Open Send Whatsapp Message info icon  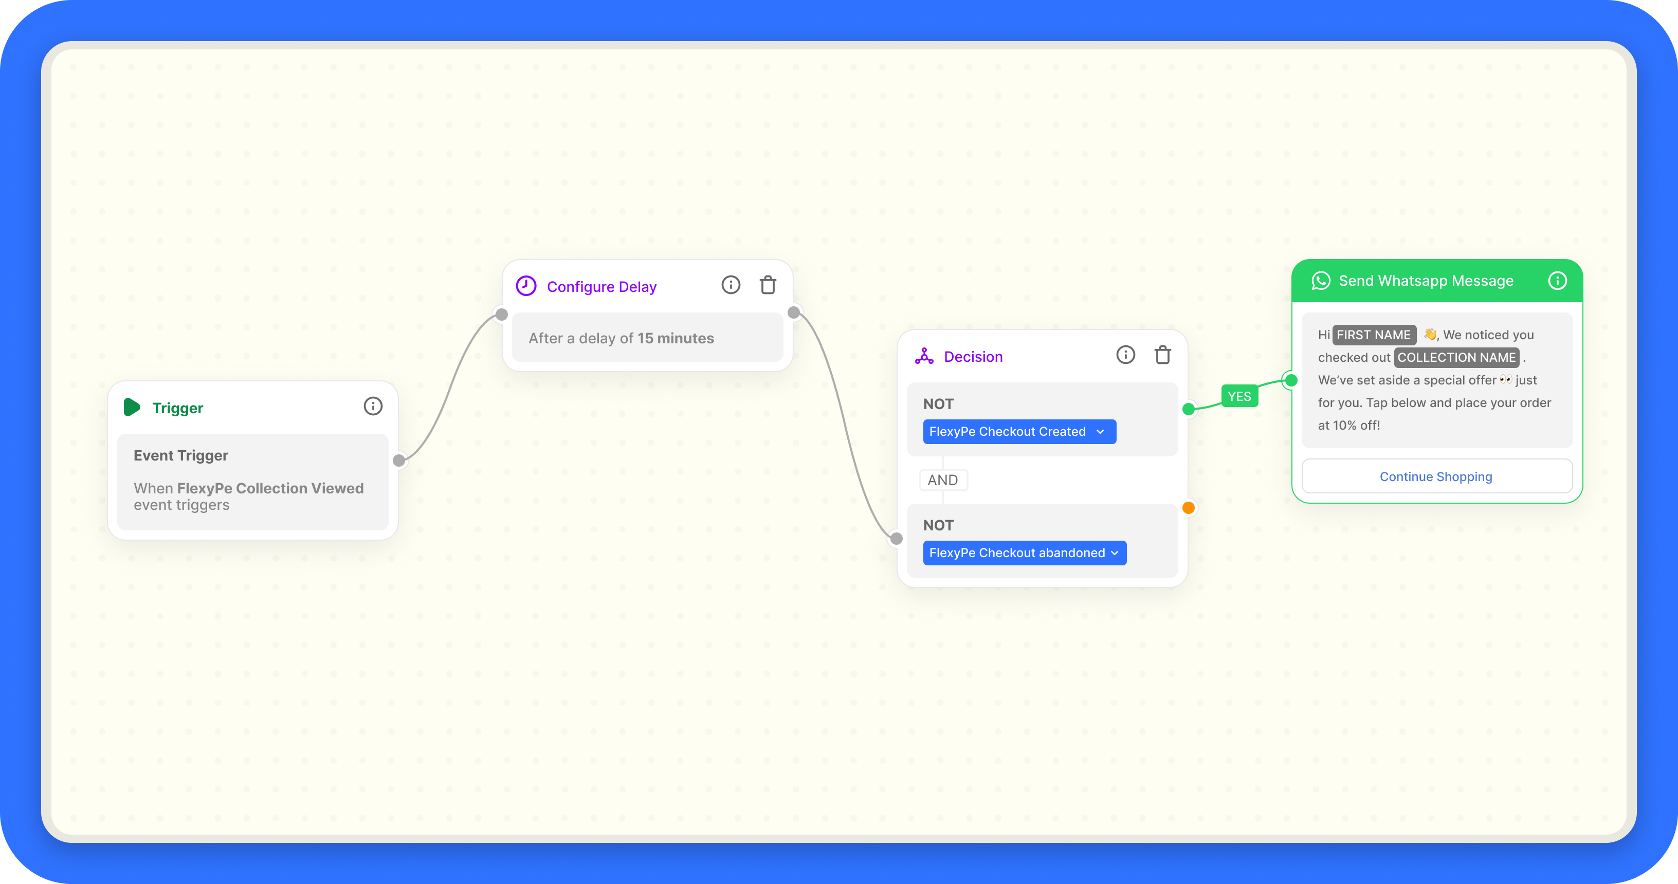click(1557, 281)
